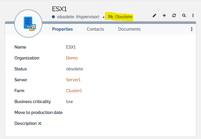Click the Business criticality value 'low'

pyautogui.click(x=70, y=102)
